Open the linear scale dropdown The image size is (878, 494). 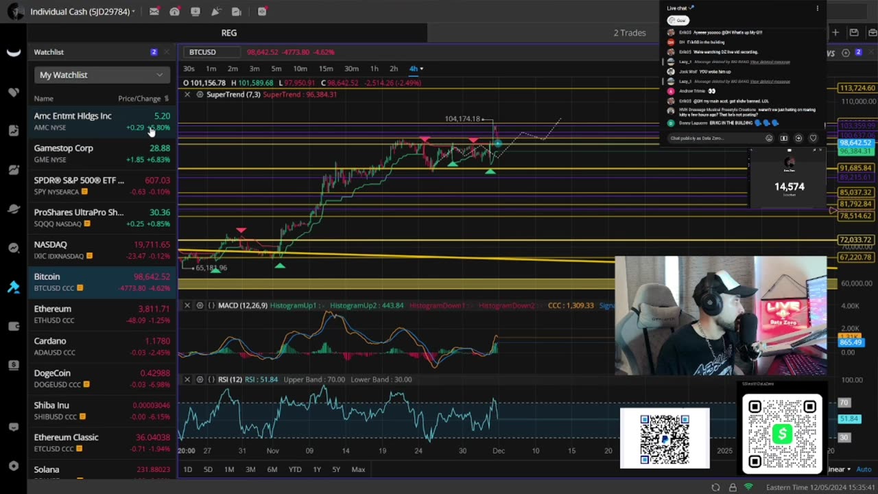[x=838, y=469]
